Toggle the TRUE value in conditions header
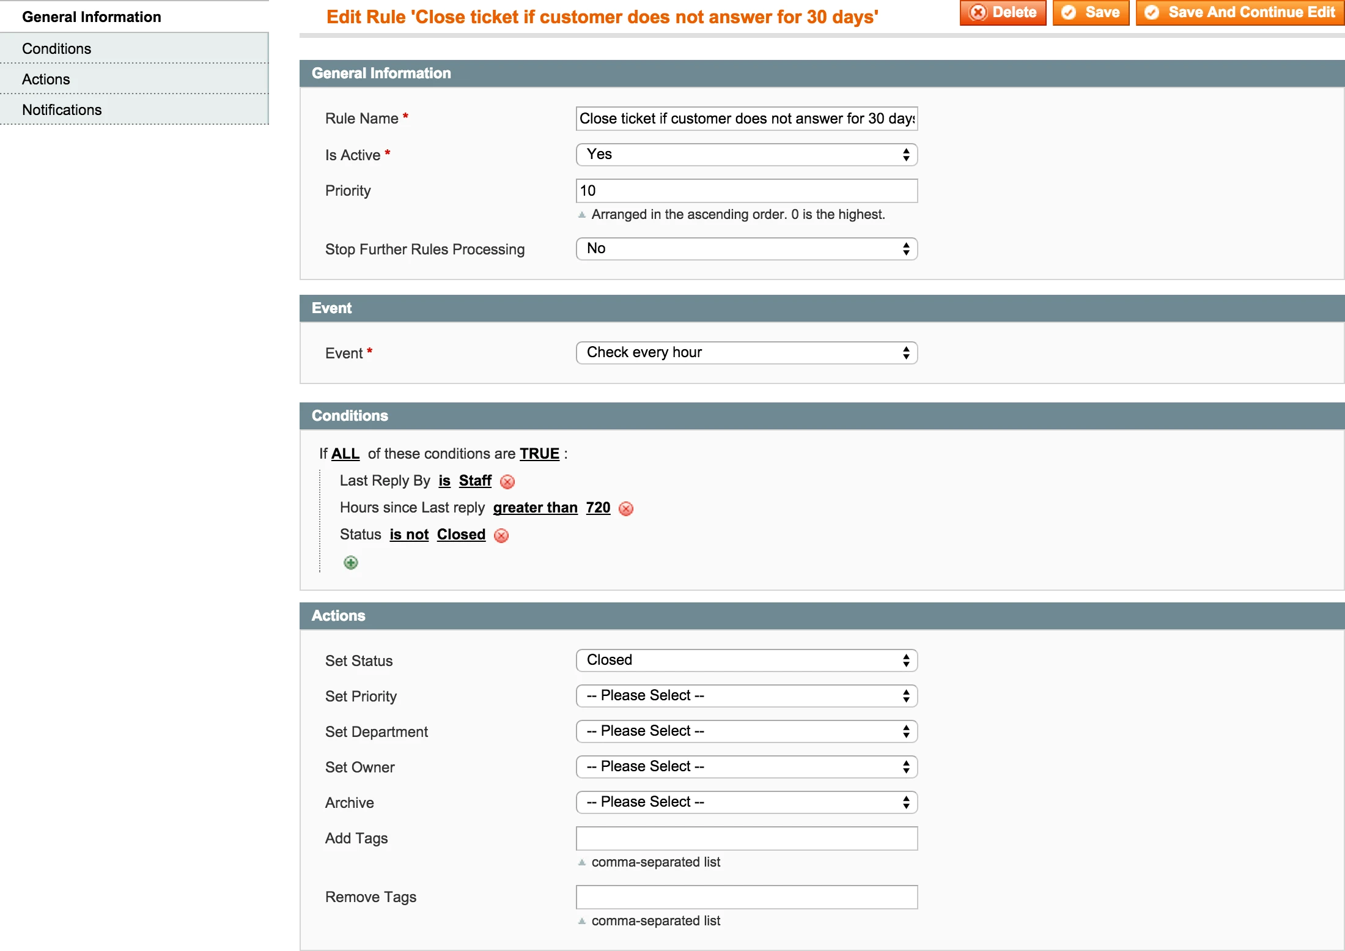1345x951 pixels. tap(540, 454)
